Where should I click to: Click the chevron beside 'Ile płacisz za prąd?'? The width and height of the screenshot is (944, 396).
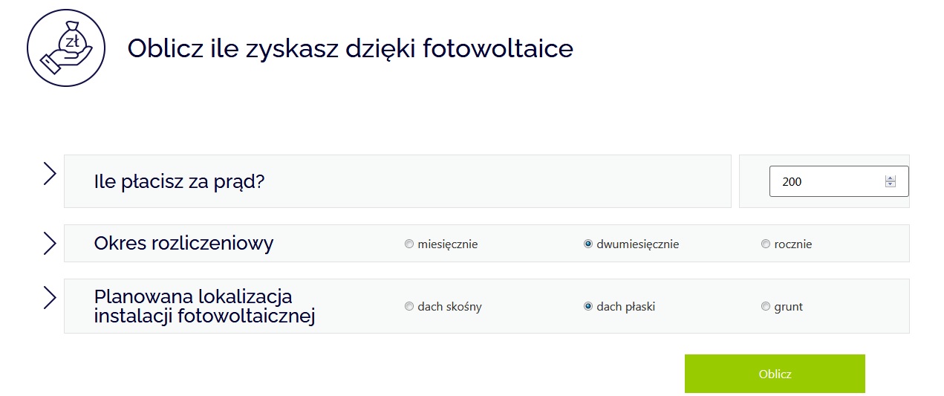[x=50, y=173]
